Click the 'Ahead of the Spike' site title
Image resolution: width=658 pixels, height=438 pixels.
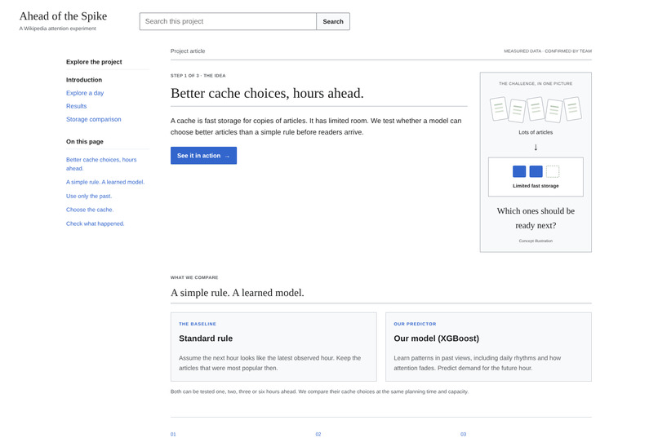[63, 16]
